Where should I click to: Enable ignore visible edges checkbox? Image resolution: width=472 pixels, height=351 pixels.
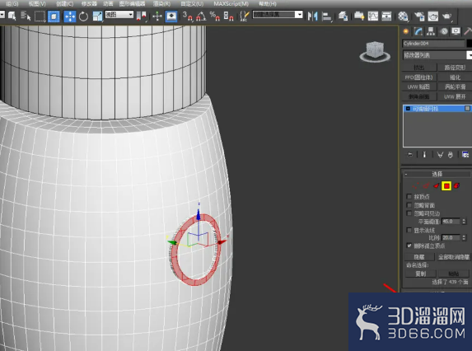(409, 213)
